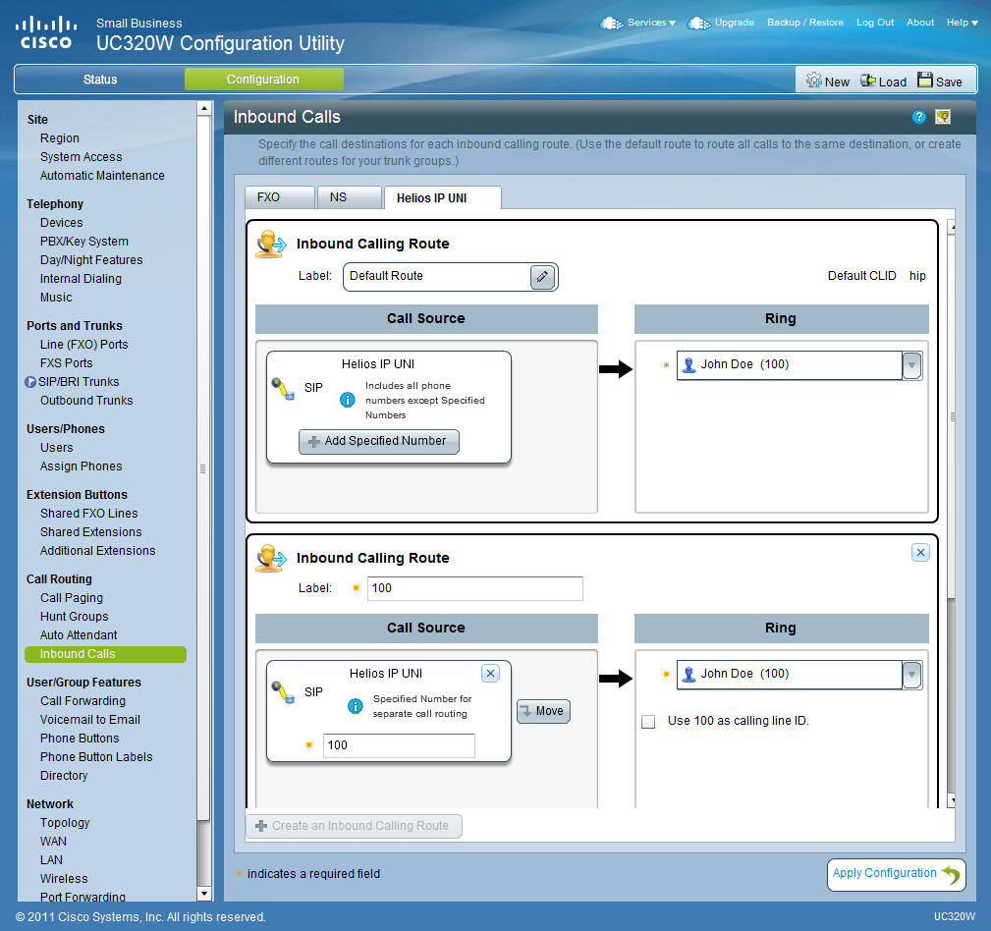Click Apply Configuration button

(x=896, y=874)
